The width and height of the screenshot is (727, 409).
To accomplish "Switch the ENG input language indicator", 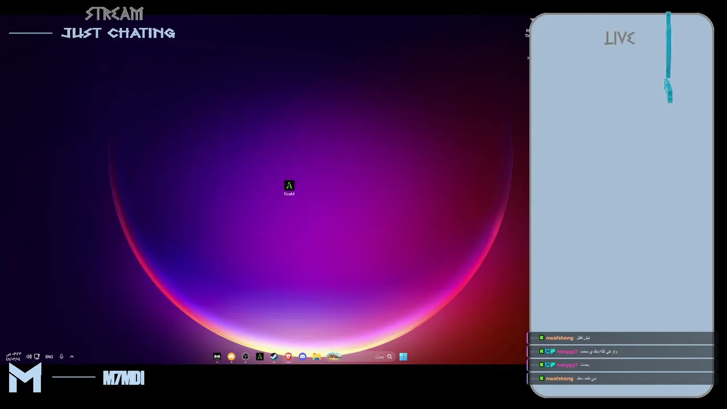I will 49,357.
